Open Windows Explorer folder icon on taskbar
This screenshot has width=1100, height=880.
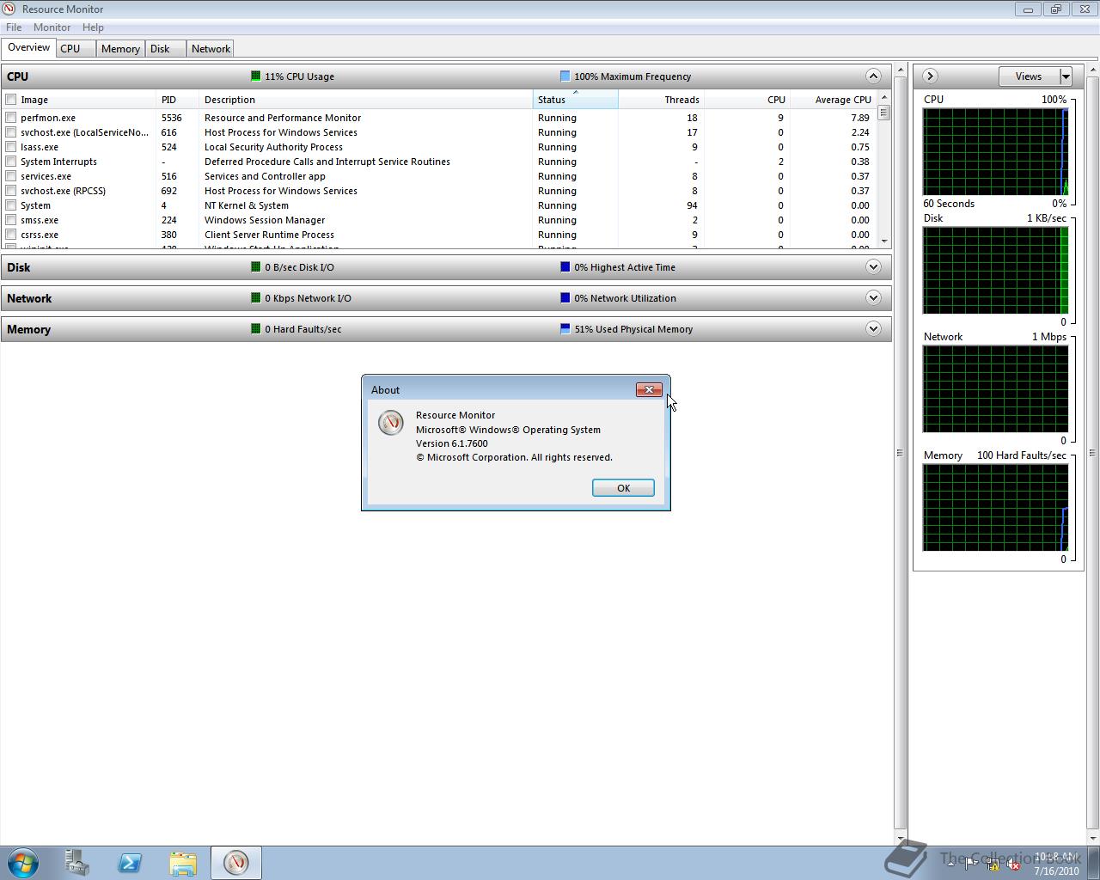pyautogui.click(x=183, y=862)
